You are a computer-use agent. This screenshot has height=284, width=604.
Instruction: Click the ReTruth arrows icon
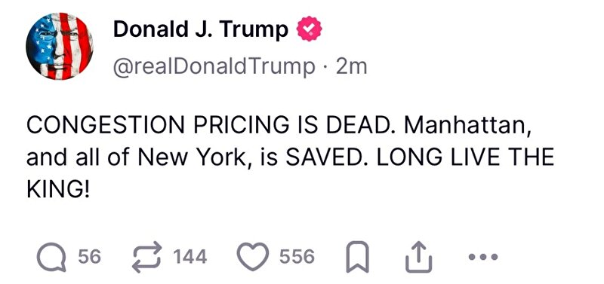[146, 257]
